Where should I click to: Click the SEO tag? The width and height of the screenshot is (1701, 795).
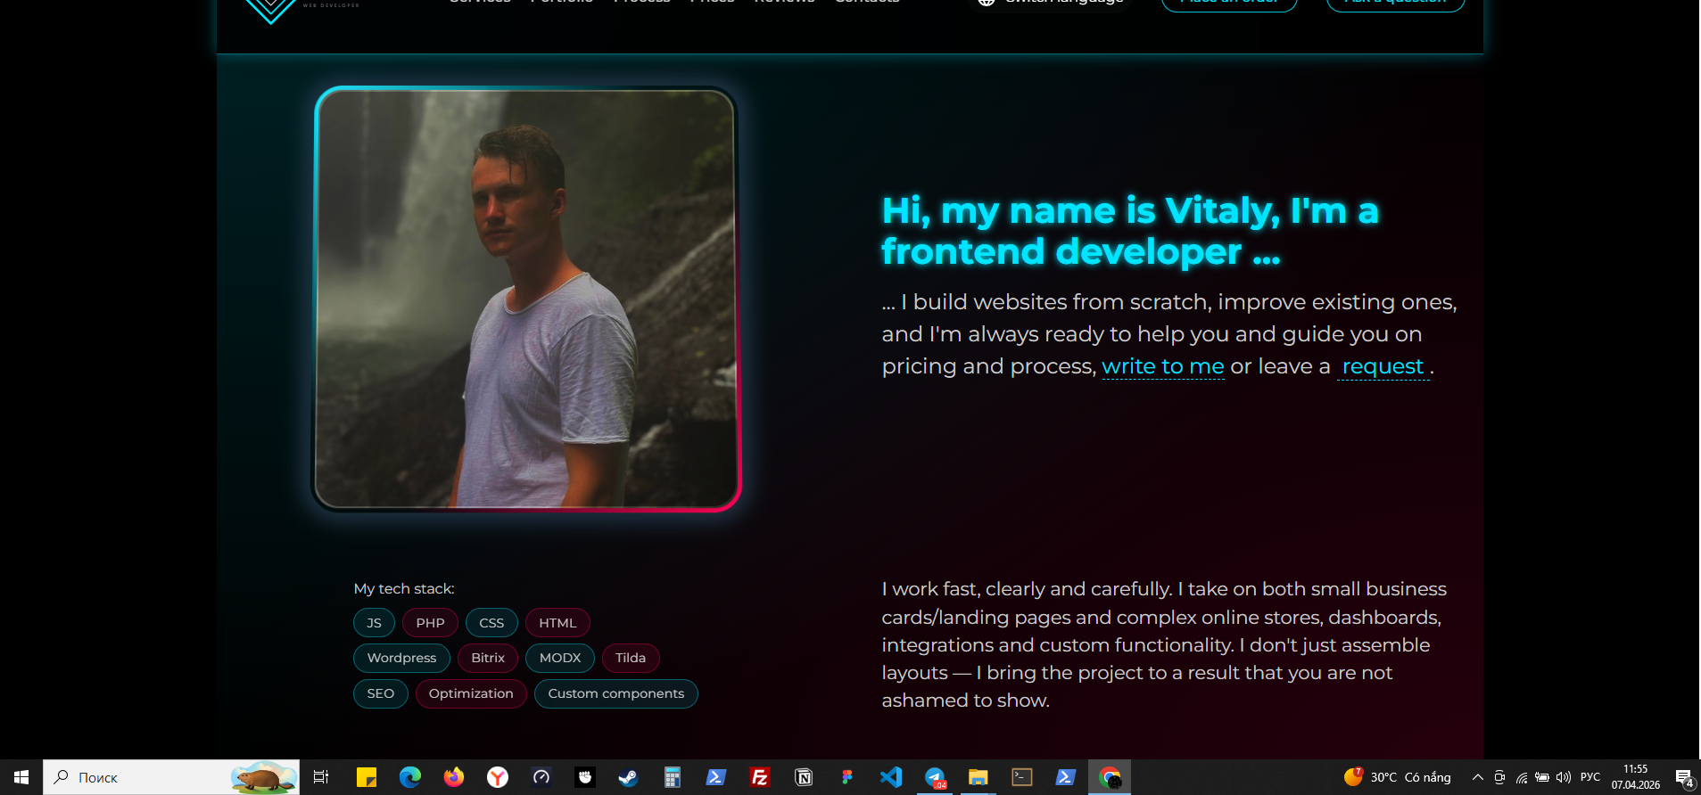tap(381, 693)
